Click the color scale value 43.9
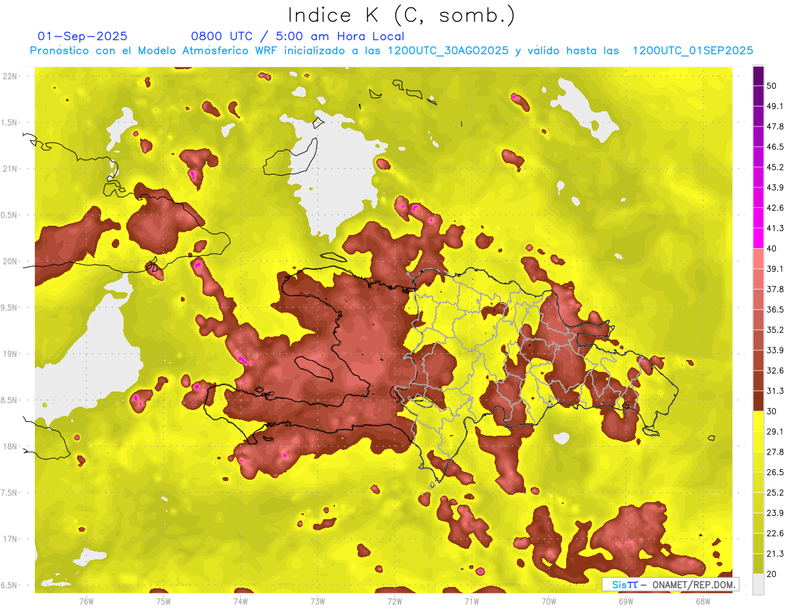 coord(775,188)
